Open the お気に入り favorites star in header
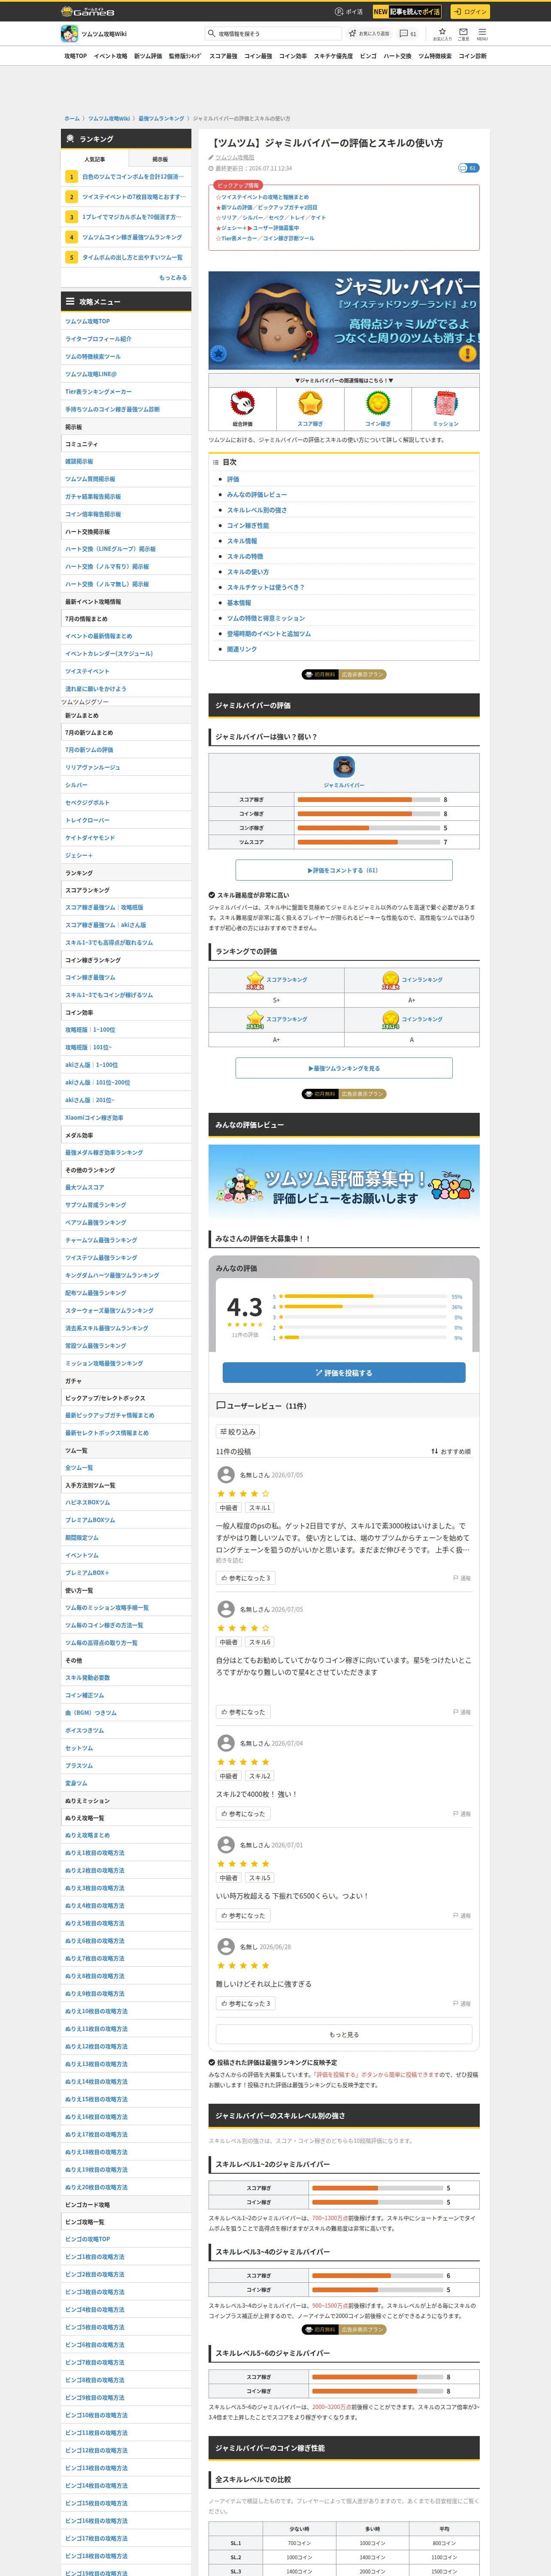The height and width of the screenshot is (2576, 551). [441, 34]
